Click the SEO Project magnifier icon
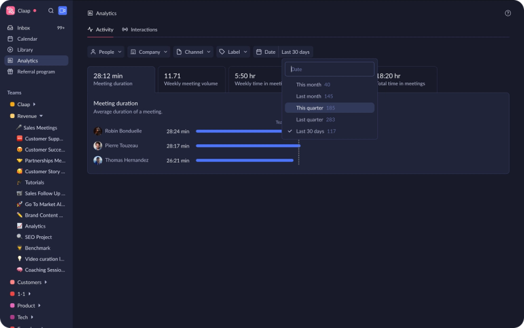 click(20, 237)
